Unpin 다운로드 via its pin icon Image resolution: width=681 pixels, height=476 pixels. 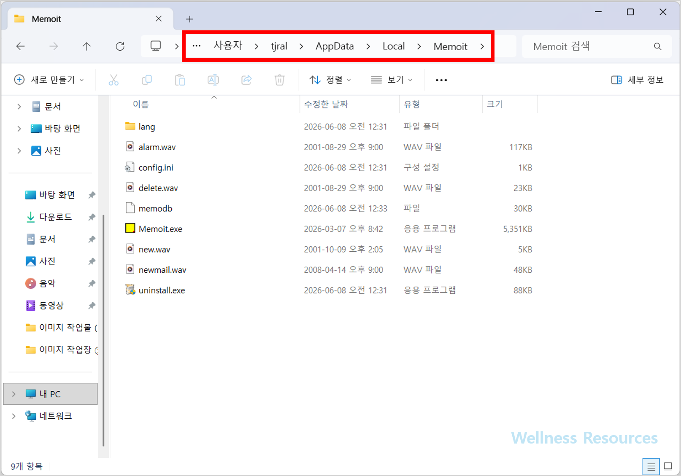tap(92, 217)
